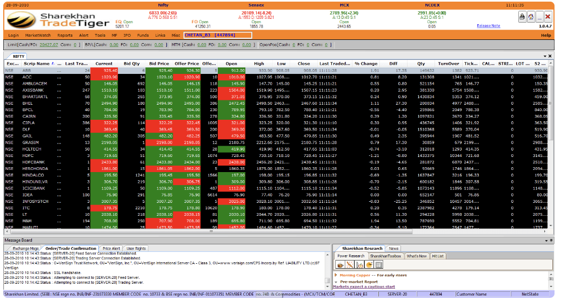
Task: Click fifth Power Research grid icon
Action: [x=379, y=265]
